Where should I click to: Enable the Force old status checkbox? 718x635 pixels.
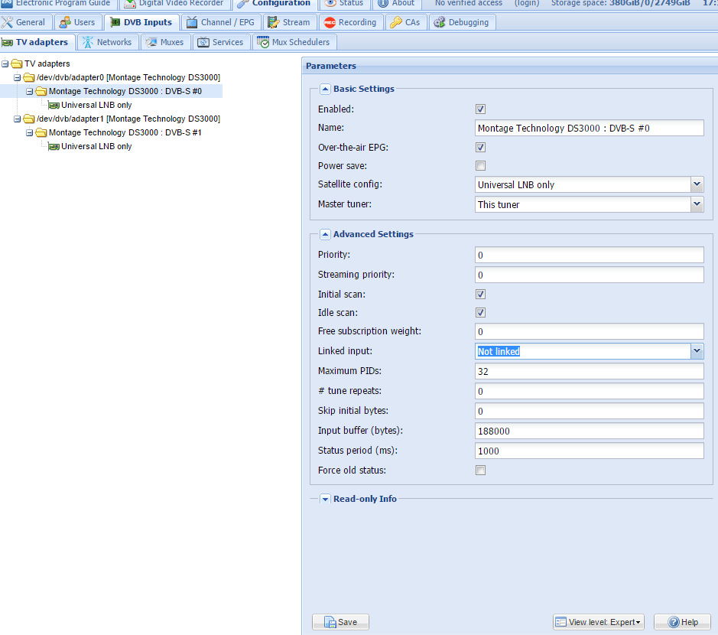pyautogui.click(x=480, y=470)
